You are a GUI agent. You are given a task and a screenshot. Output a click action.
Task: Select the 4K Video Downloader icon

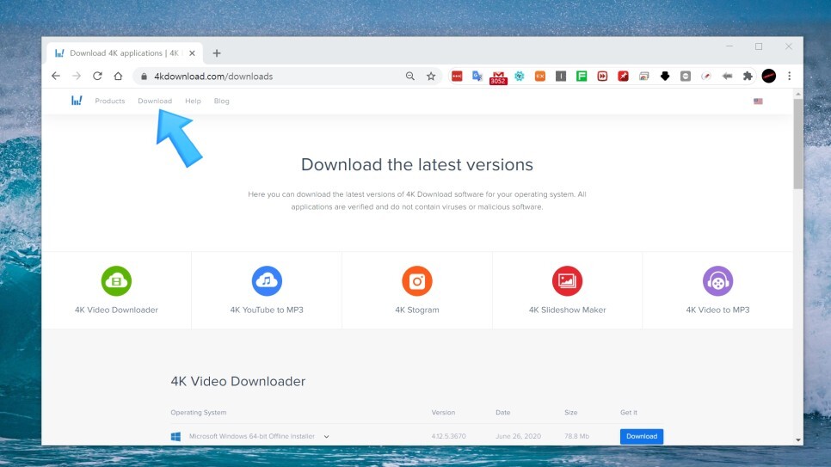[x=116, y=281]
